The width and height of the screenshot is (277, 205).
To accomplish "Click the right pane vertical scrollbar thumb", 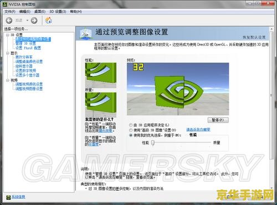I will coord(271,95).
